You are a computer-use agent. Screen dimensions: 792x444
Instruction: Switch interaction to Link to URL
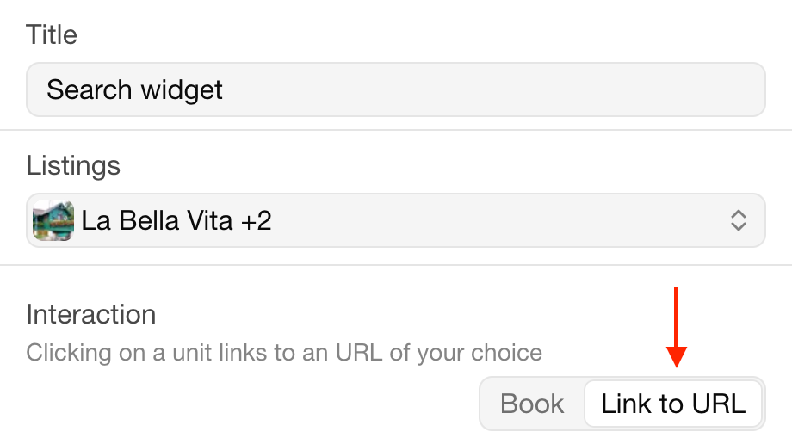point(673,404)
